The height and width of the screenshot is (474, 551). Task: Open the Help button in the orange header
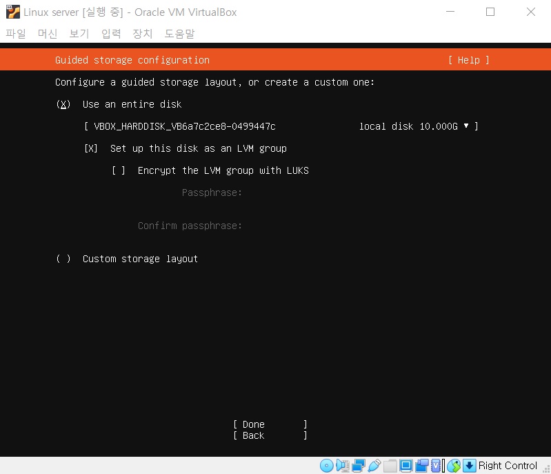[469, 60]
